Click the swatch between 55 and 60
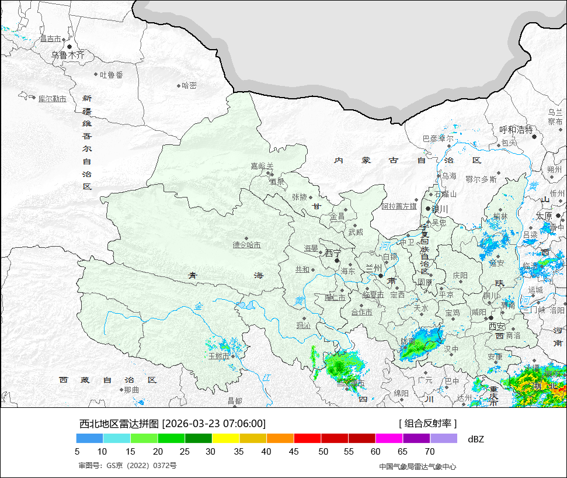Screen dimensions: 567x478 pyautogui.click(x=362, y=438)
